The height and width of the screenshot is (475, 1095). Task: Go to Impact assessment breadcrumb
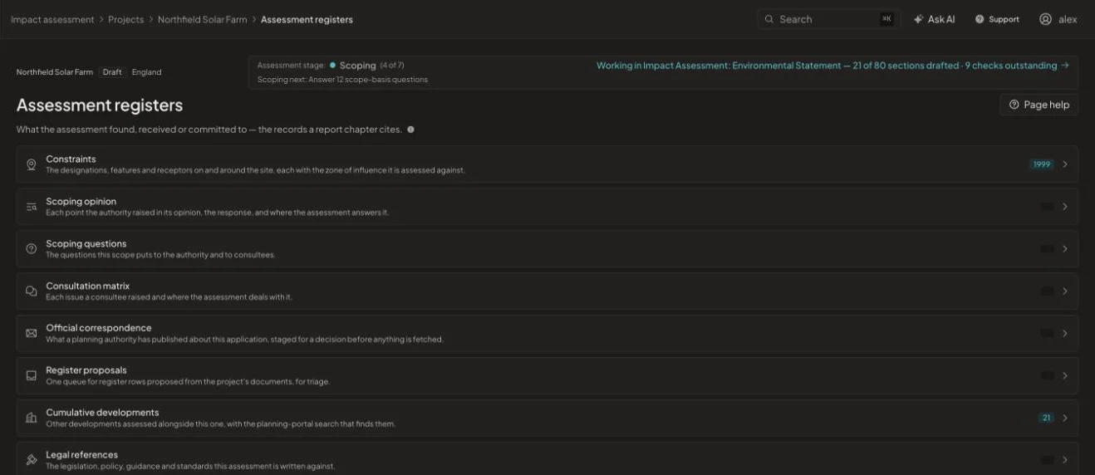(x=52, y=19)
